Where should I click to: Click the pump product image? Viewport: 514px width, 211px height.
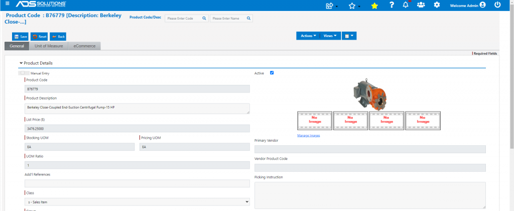[369, 94]
